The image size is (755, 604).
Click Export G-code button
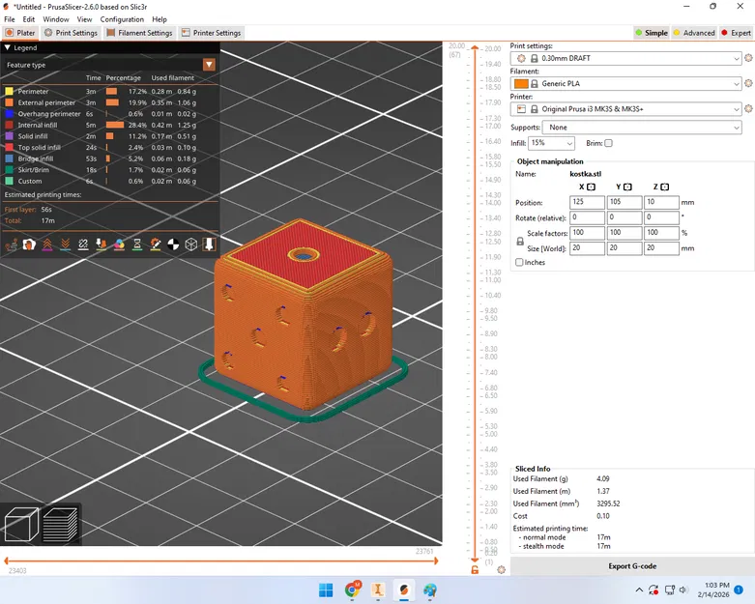[x=632, y=566]
